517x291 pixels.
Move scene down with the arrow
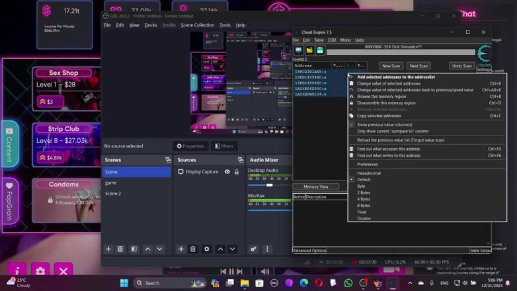pyautogui.click(x=159, y=249)
